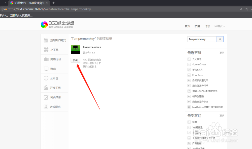Open 工商银行网银支付扩展 entry

[204, 138]
